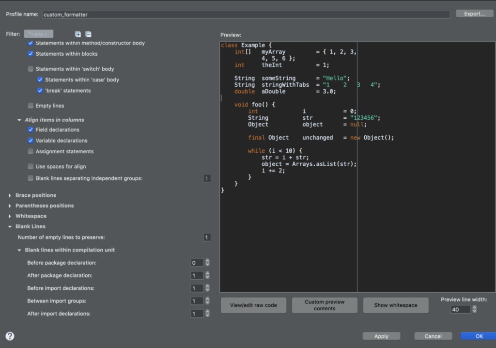
Task: Enable the Assignment statements checkbox
Action: tap(31, 152)
